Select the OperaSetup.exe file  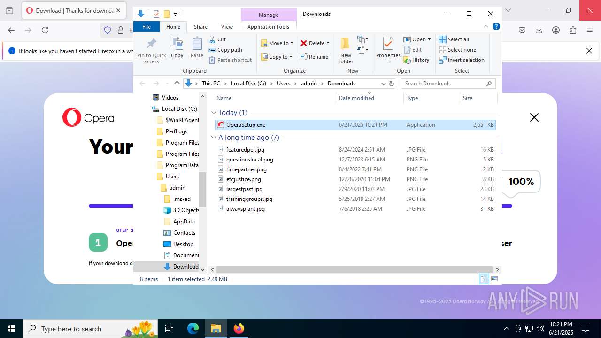pyautogui.click(x=355, y=125)
